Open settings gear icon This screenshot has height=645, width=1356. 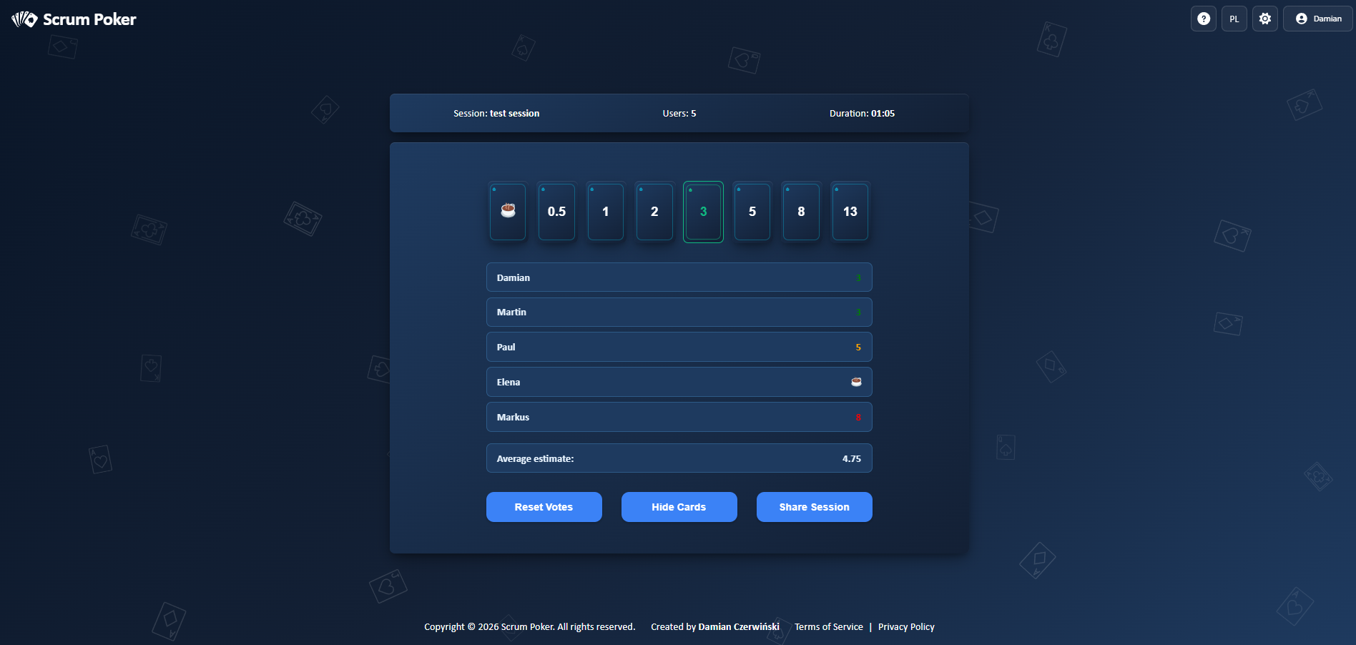tap(1265, 19)
